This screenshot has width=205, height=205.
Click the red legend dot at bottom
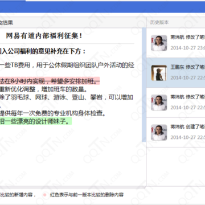click(x=45, y=195)
